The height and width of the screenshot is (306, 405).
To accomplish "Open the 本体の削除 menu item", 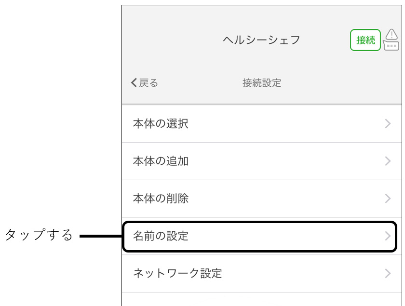I will coord(161,198).
